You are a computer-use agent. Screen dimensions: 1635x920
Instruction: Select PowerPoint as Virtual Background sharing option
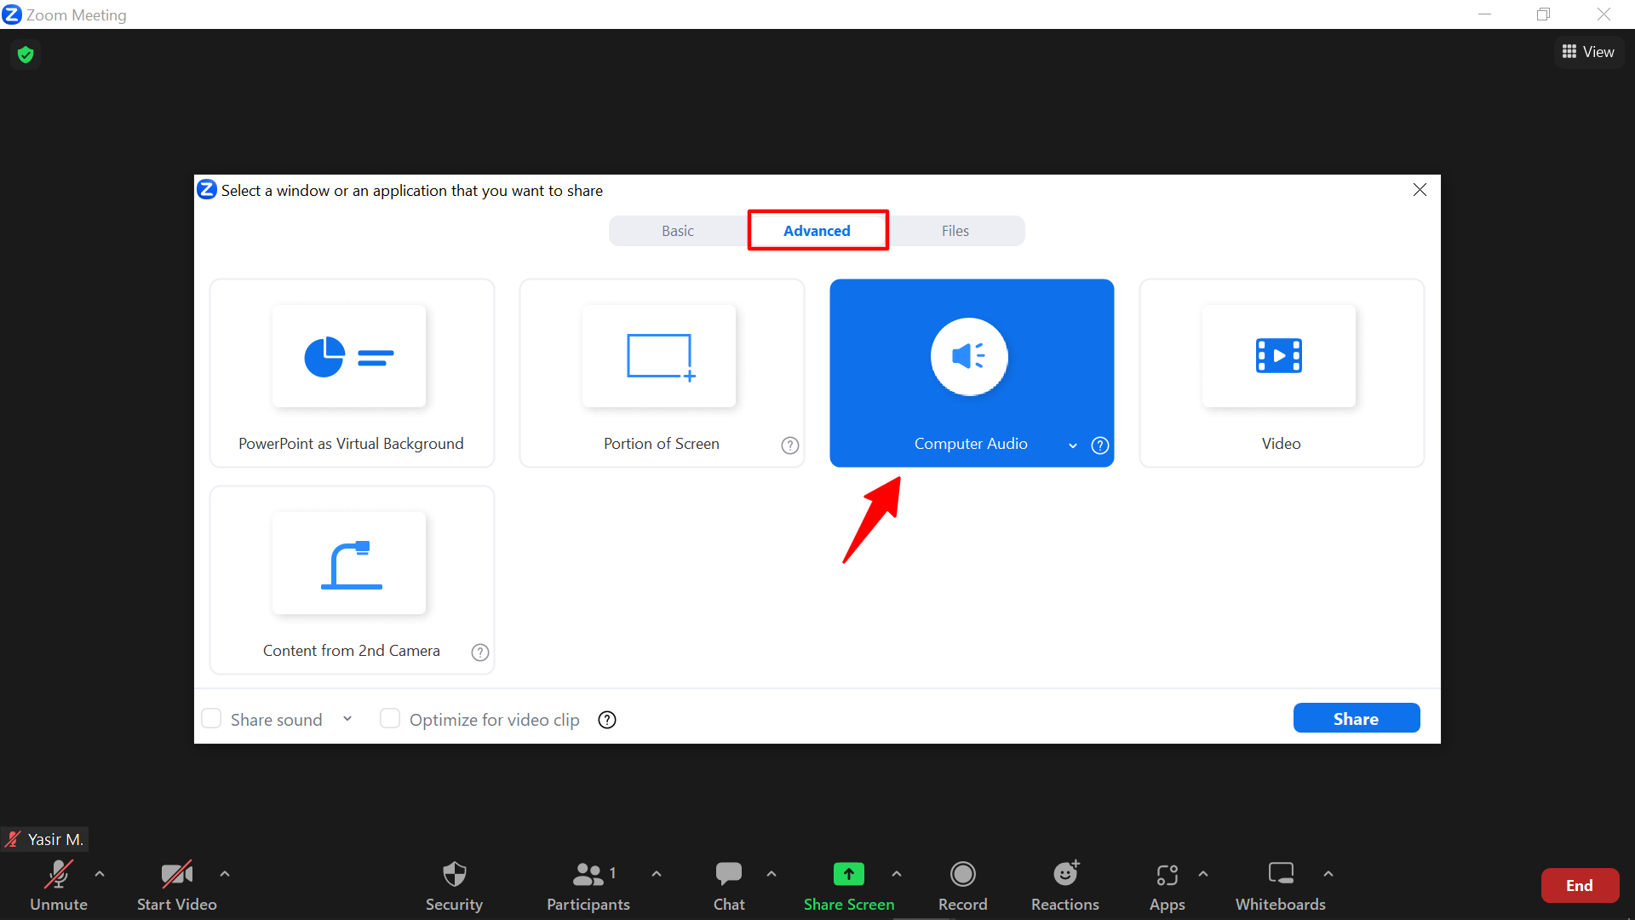click(x=351, y=372)
